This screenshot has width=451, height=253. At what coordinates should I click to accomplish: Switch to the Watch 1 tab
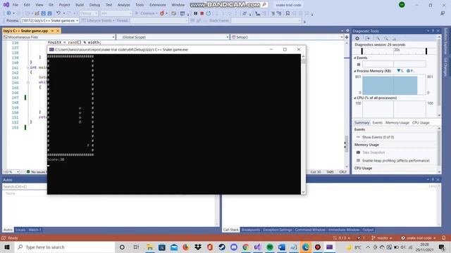tap(35, 230)
